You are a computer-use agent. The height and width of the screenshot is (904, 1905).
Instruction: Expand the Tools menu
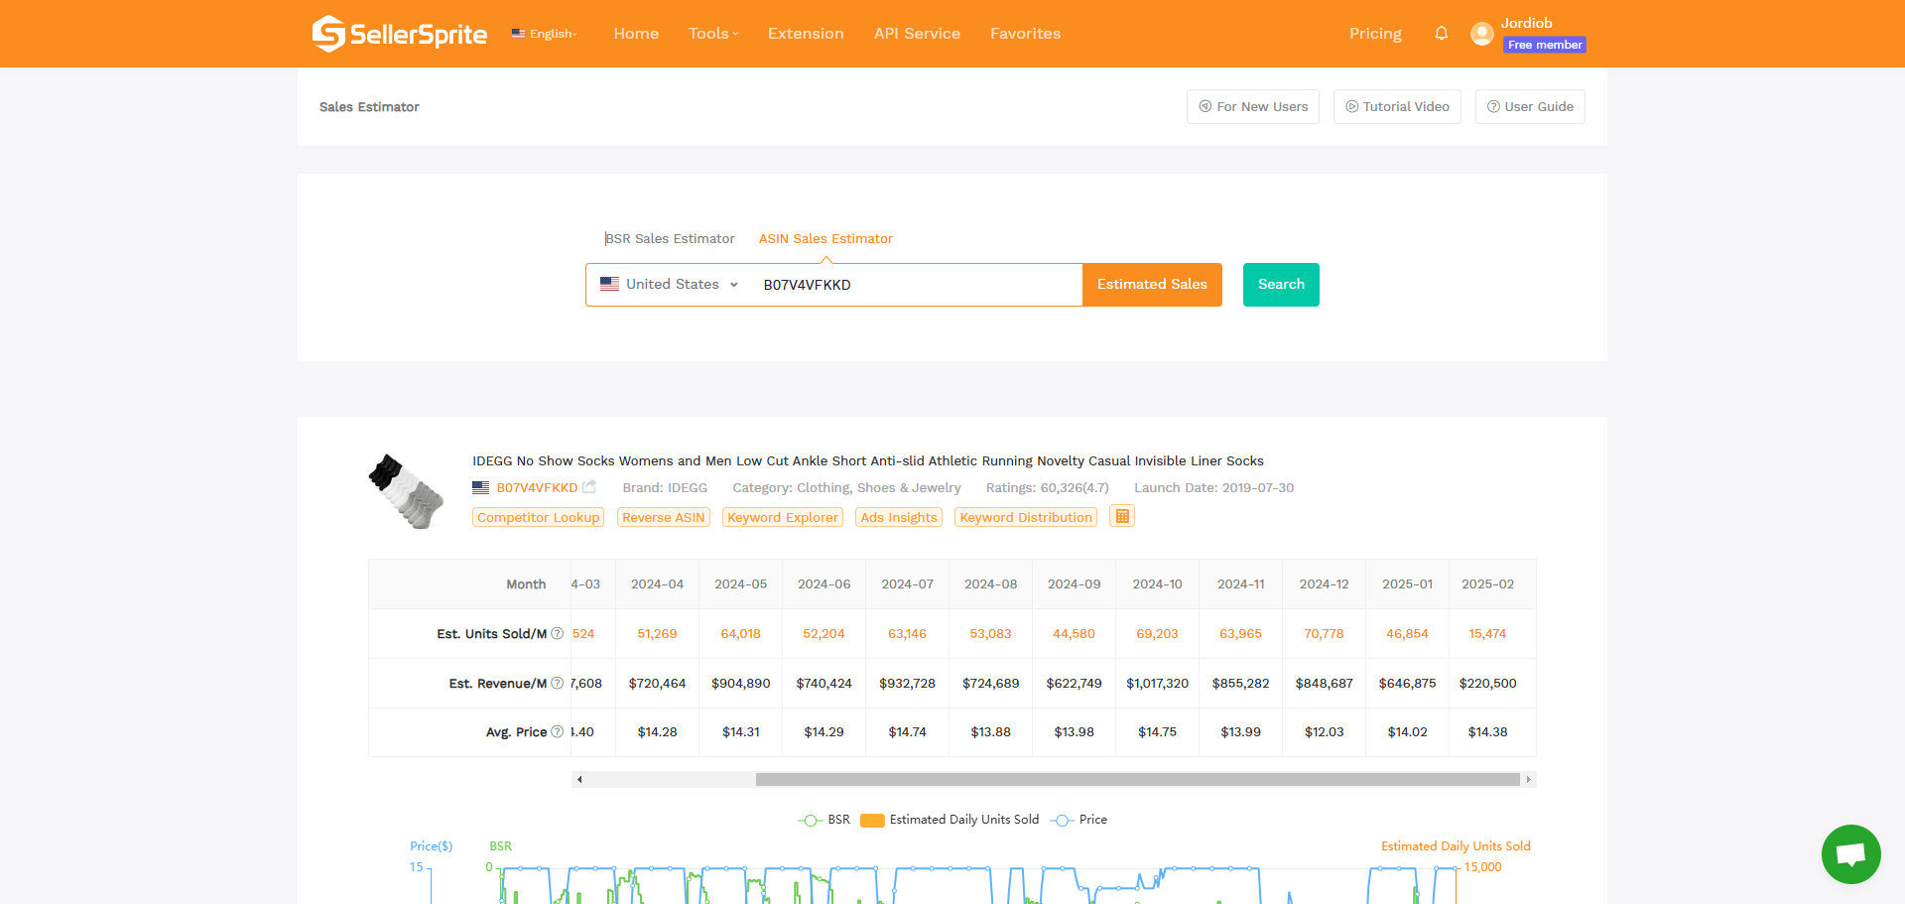713,34
